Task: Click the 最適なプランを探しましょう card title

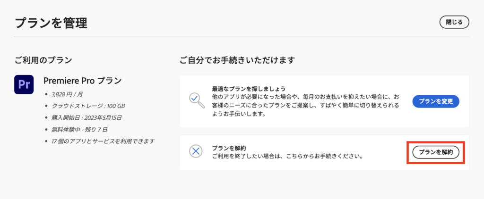Action: [x=249, y=89]
